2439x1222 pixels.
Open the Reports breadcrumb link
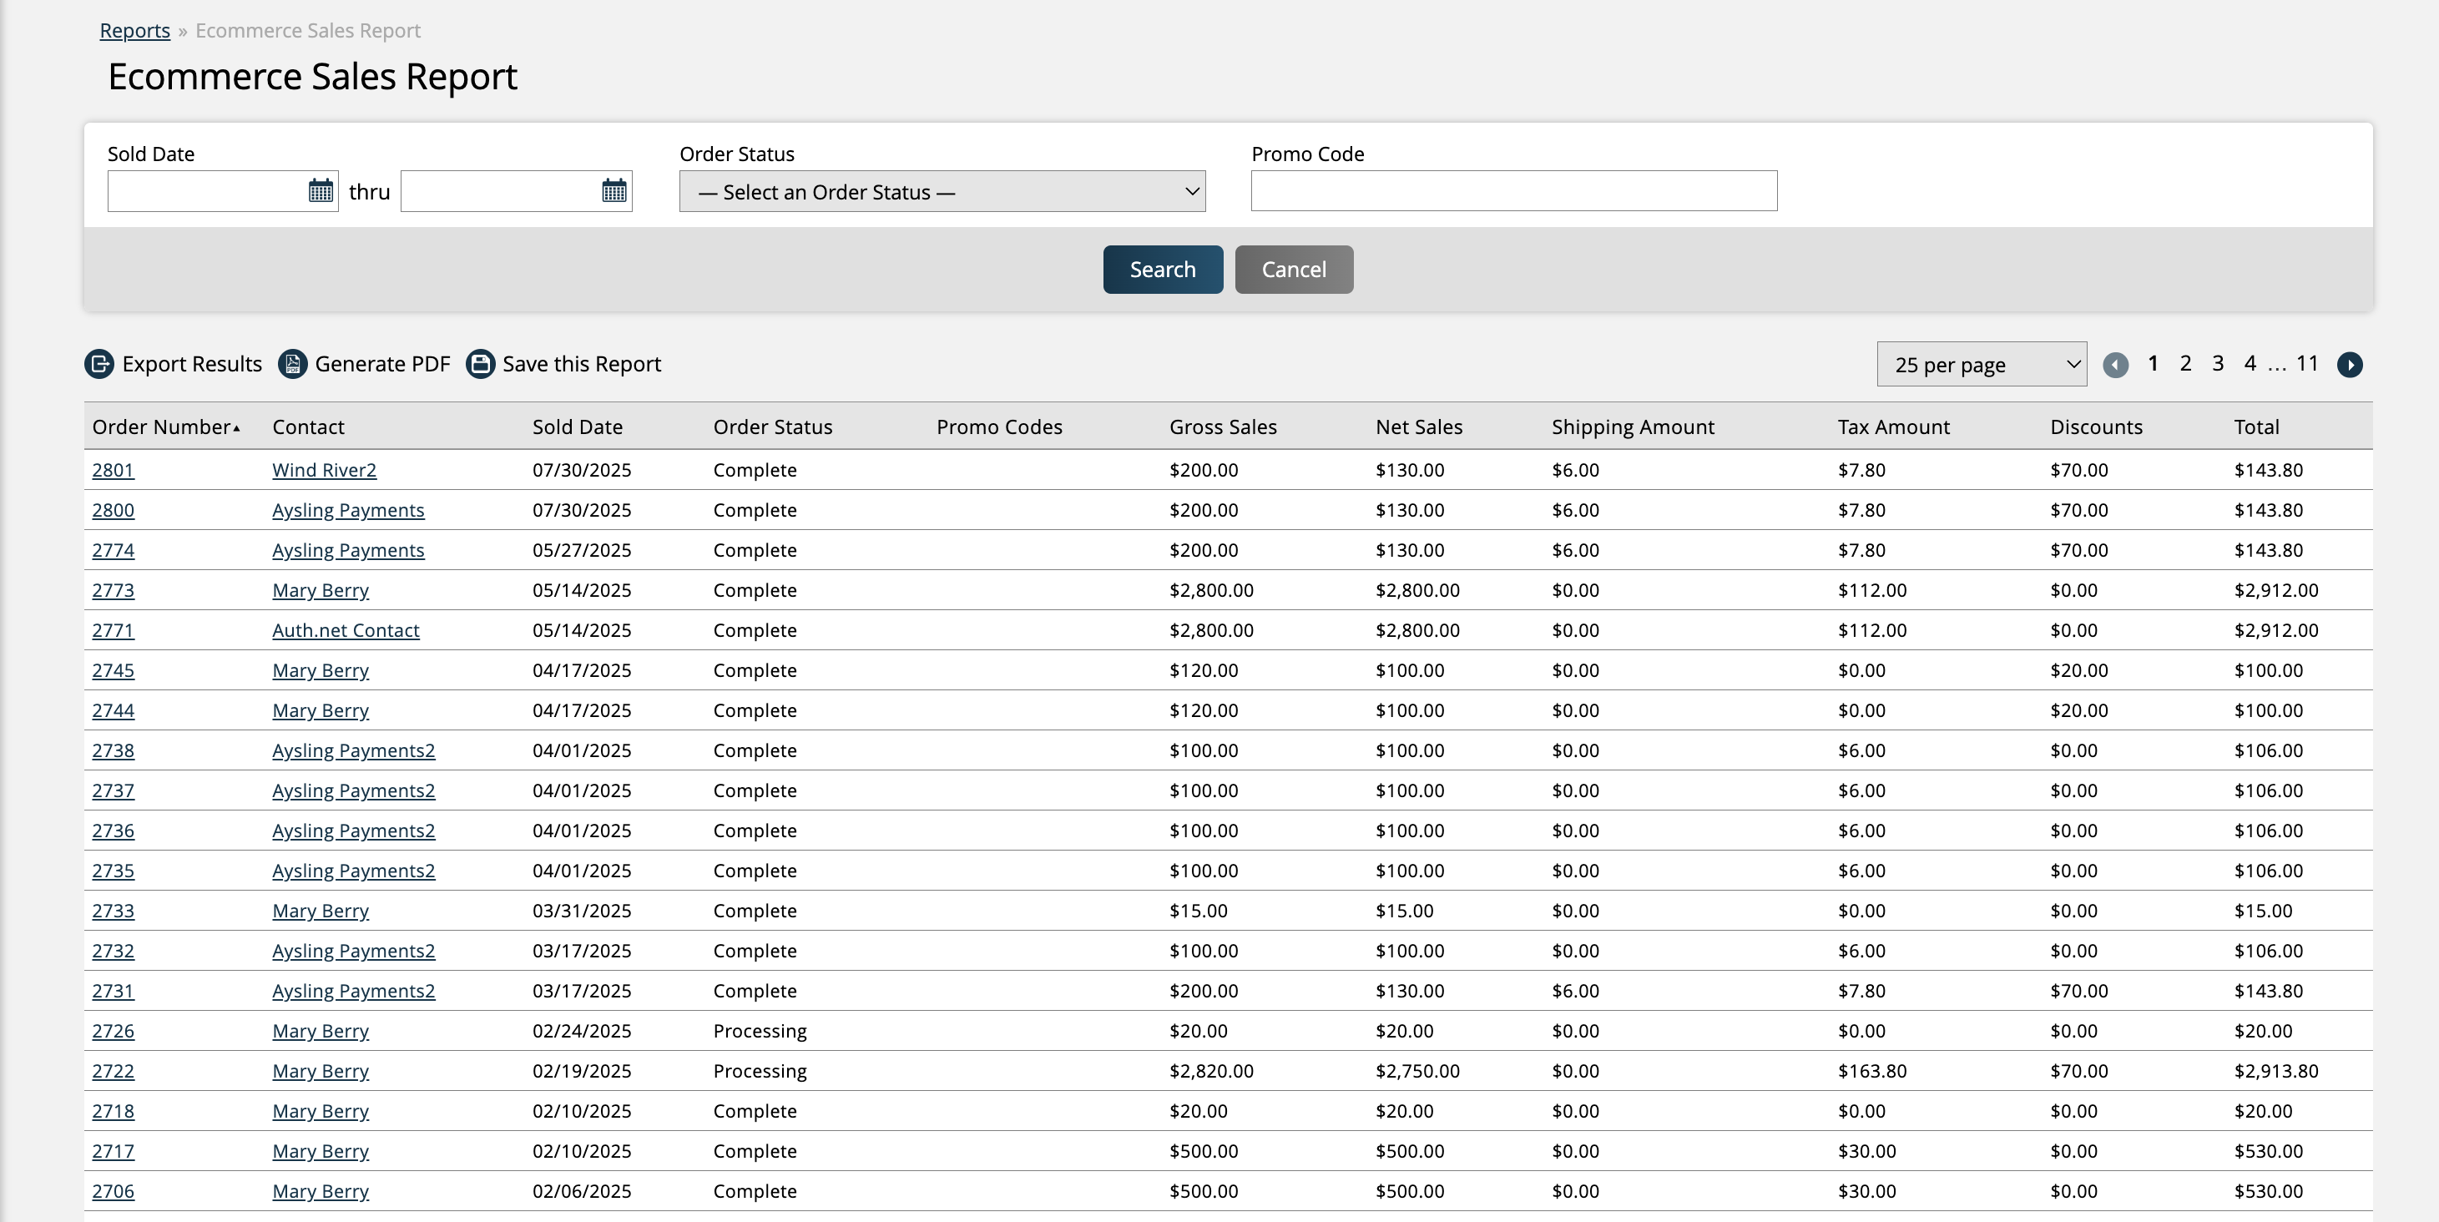click(134, 29)
